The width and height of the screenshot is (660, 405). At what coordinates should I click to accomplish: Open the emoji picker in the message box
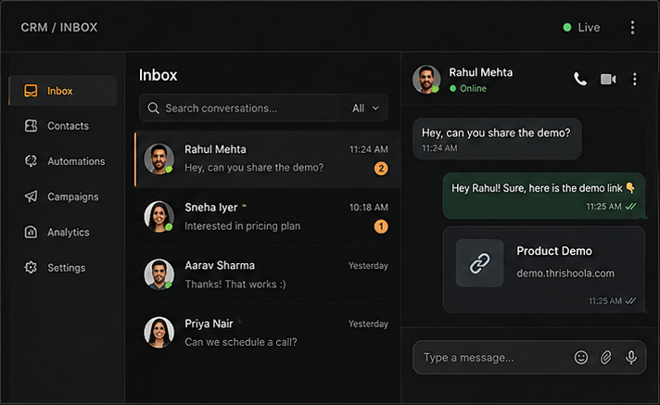pos(581,358)
